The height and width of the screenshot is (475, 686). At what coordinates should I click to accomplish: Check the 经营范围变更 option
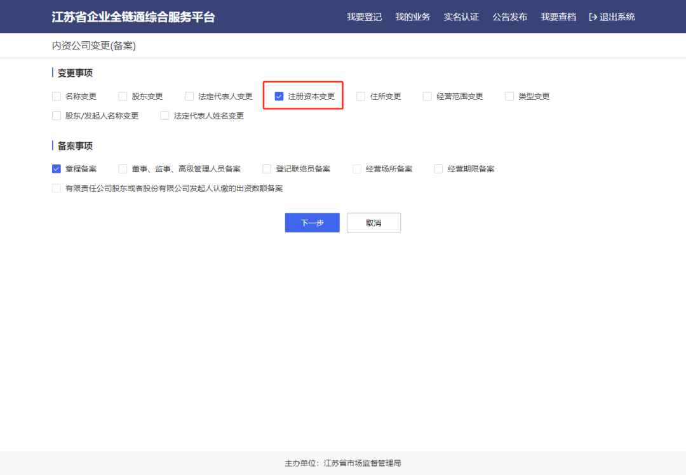pyautogui.click(x=427, y=96)
